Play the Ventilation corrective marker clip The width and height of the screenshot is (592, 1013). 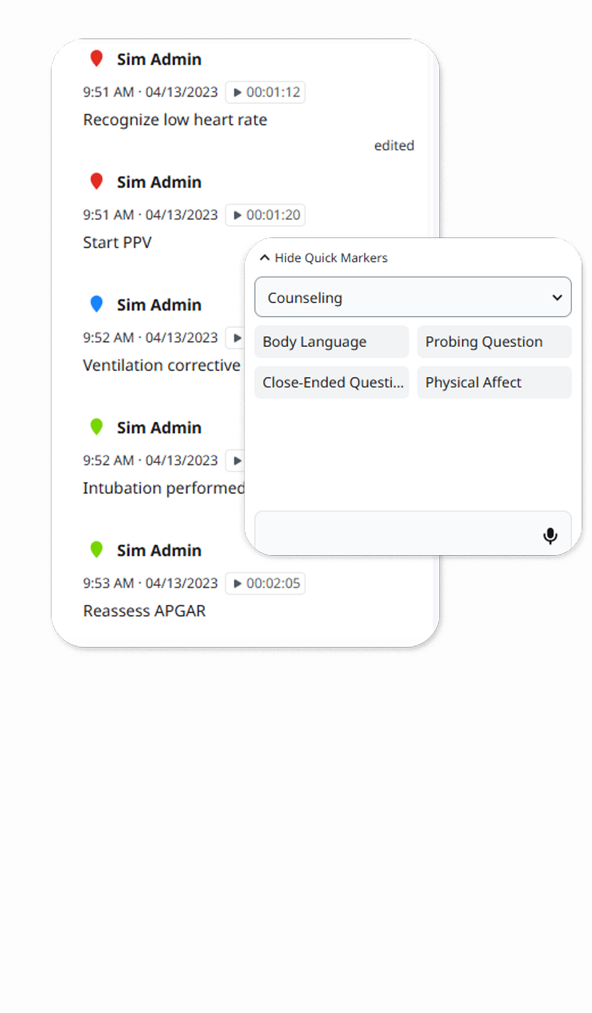235,338
